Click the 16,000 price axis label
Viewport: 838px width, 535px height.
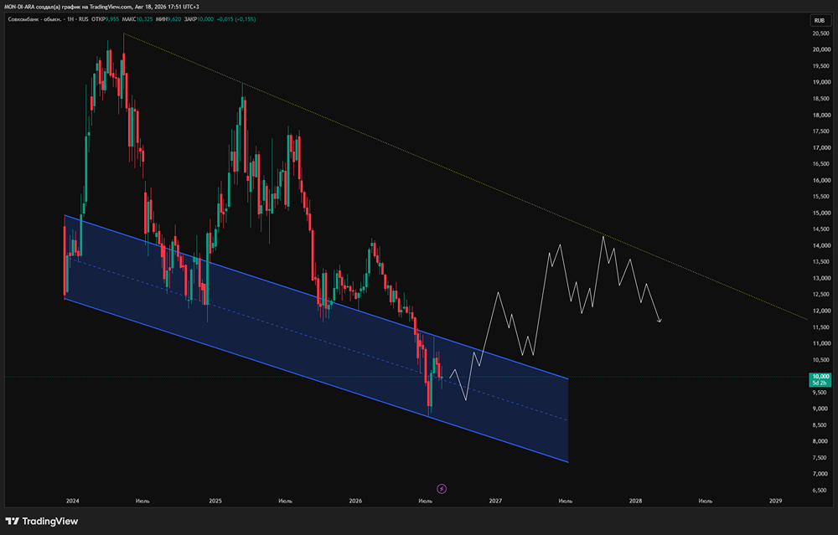[821, 181]
